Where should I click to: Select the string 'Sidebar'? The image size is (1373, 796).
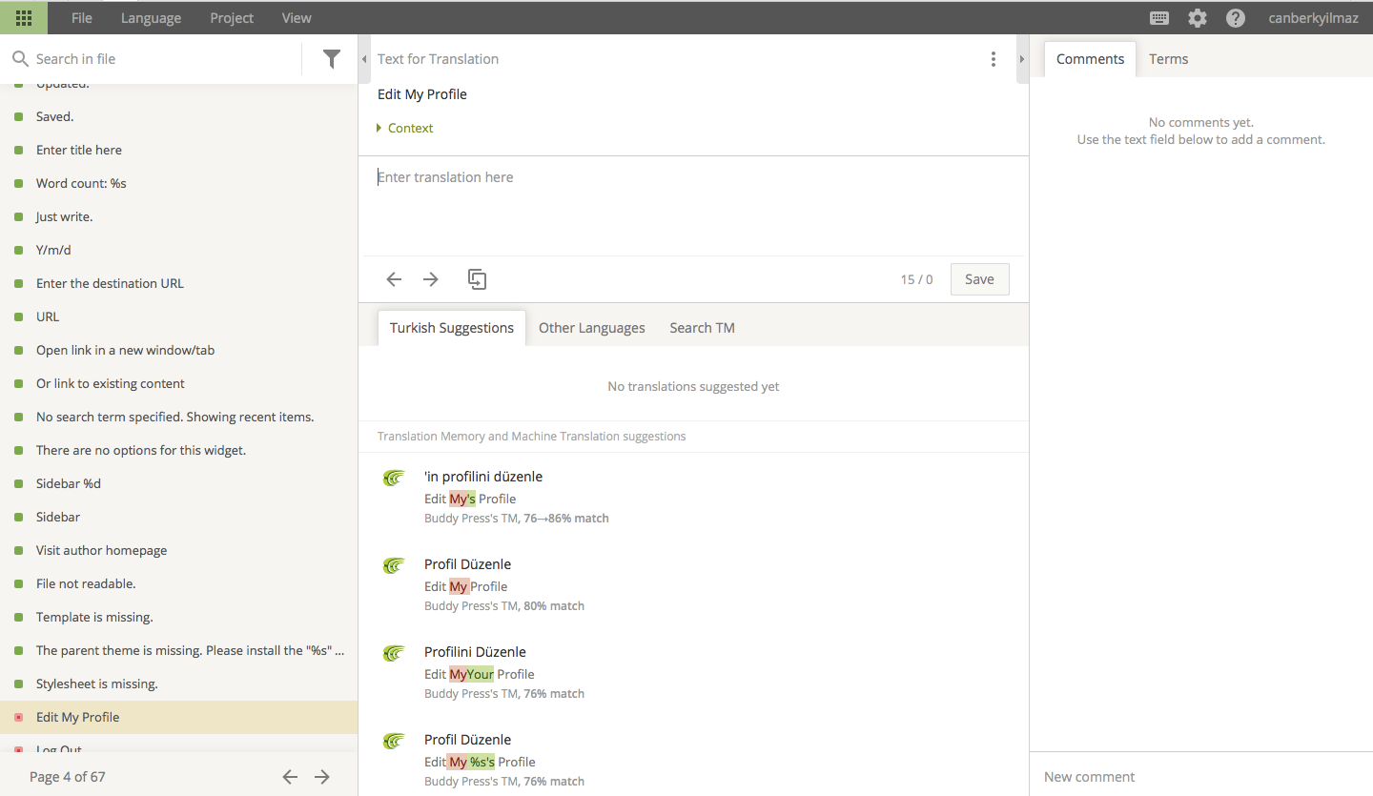click(178, 517)
